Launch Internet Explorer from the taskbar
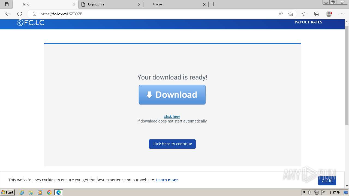 coord(22,192)
